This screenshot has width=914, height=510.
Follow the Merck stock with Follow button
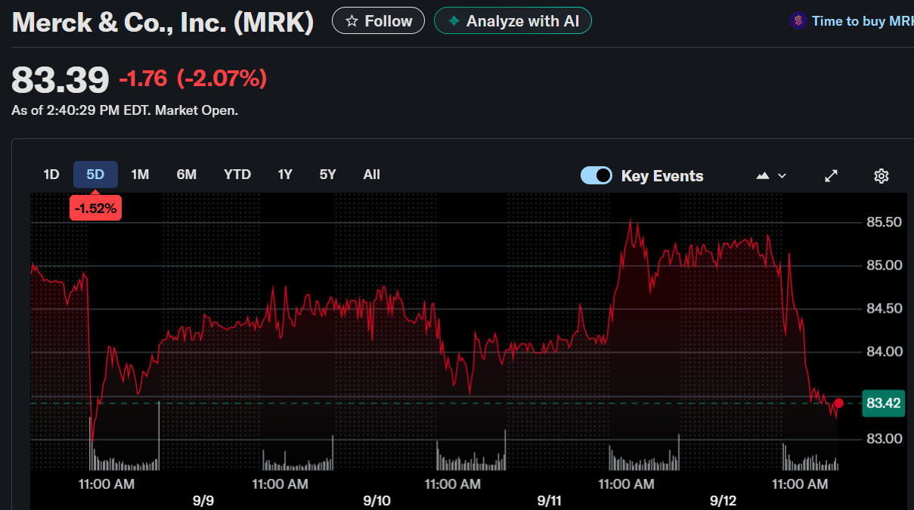tap(378, 21)
